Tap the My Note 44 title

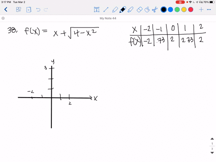coord(108,18)
